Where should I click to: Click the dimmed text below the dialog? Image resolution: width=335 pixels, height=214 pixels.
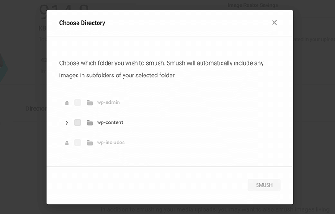tap(215, 209)
